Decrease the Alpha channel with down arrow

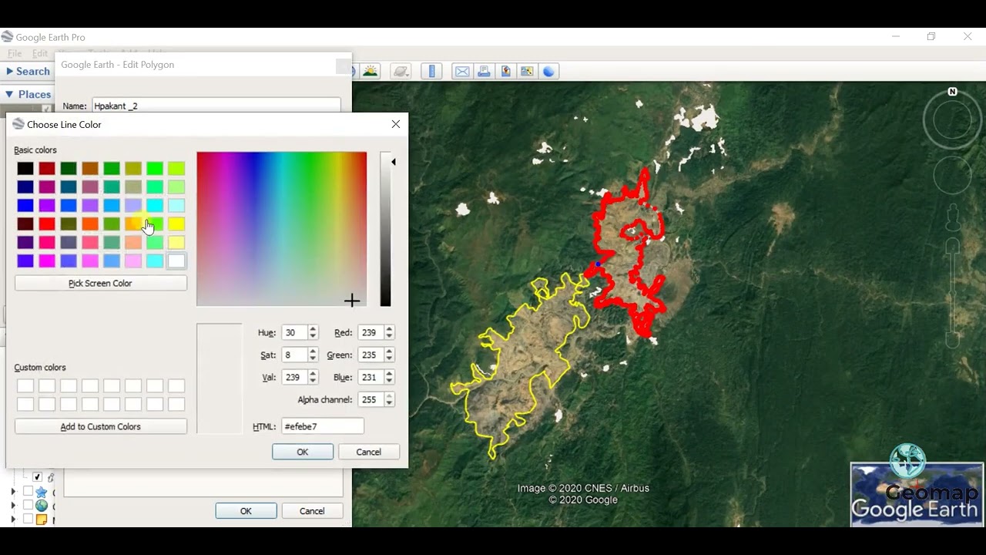(x=389, y=403)
